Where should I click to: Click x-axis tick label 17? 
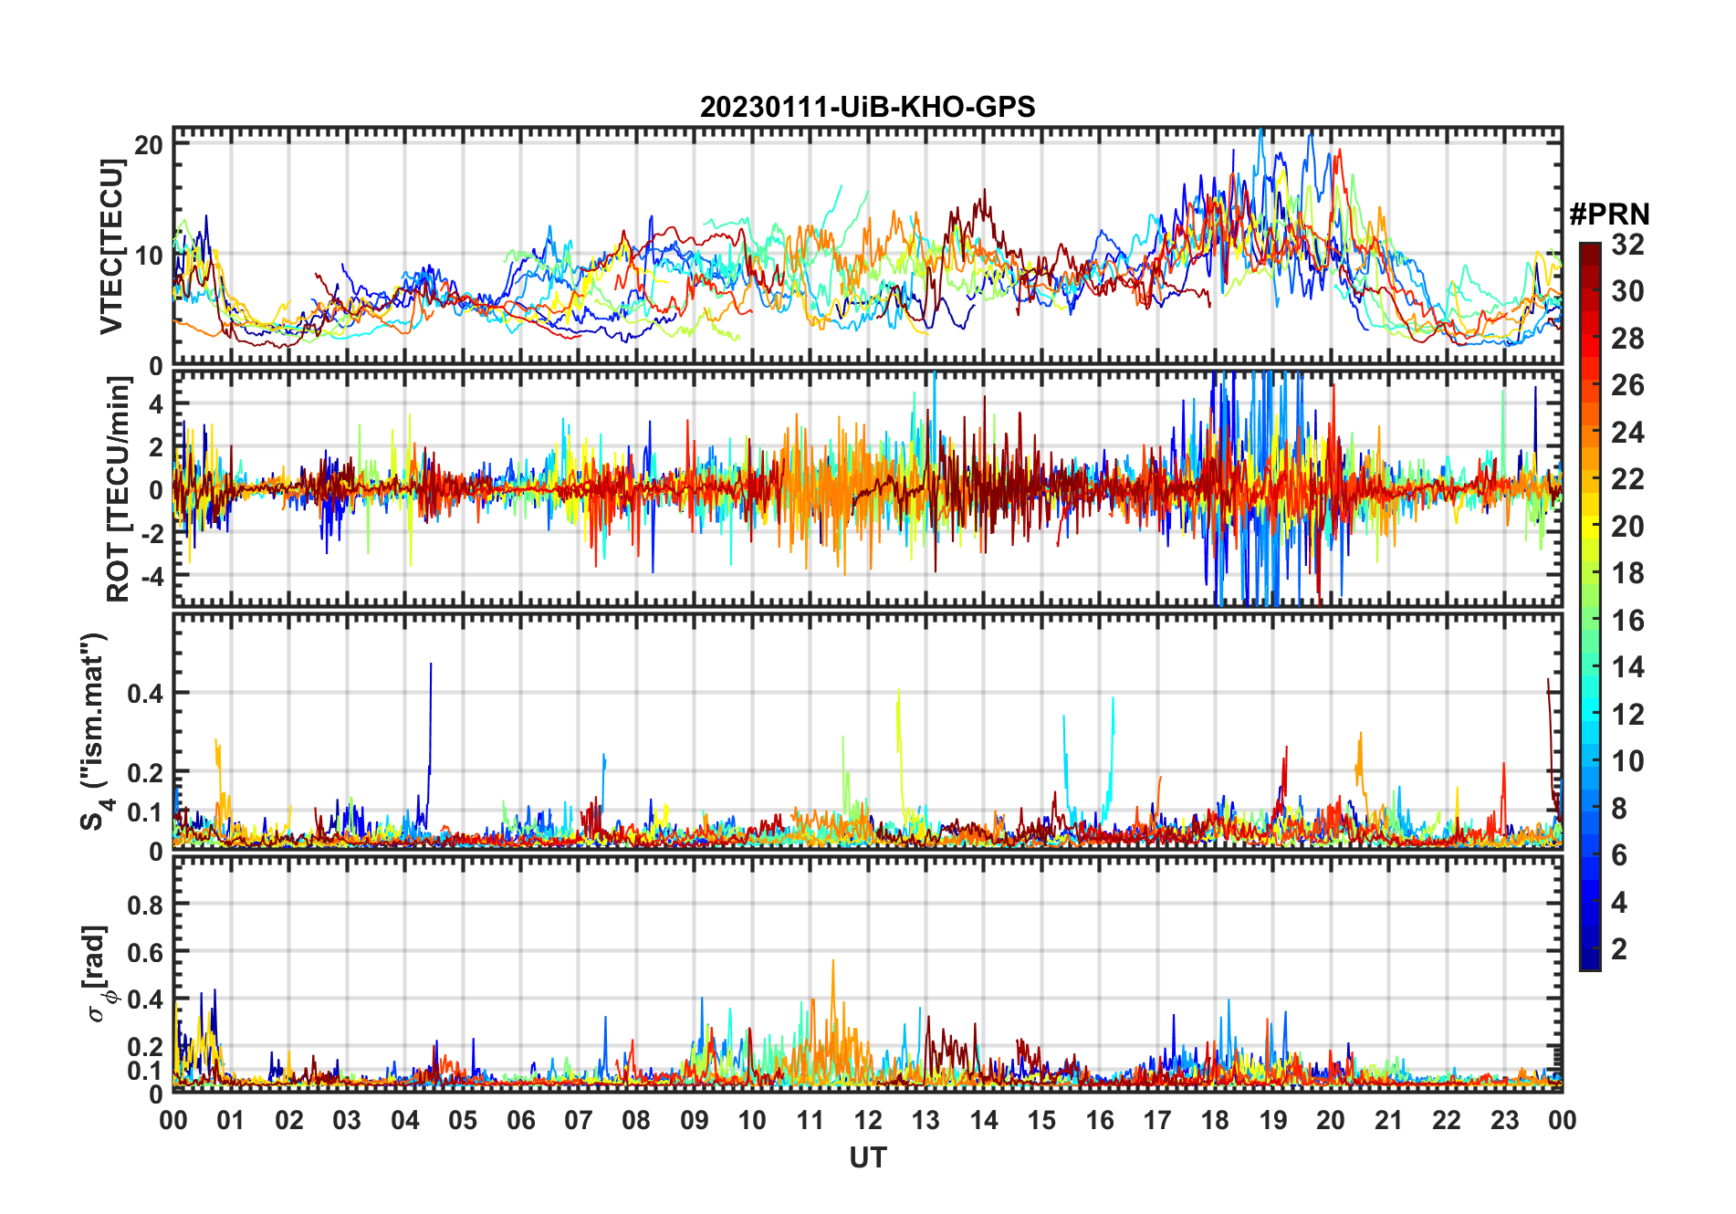[x=1157, y=1121]
